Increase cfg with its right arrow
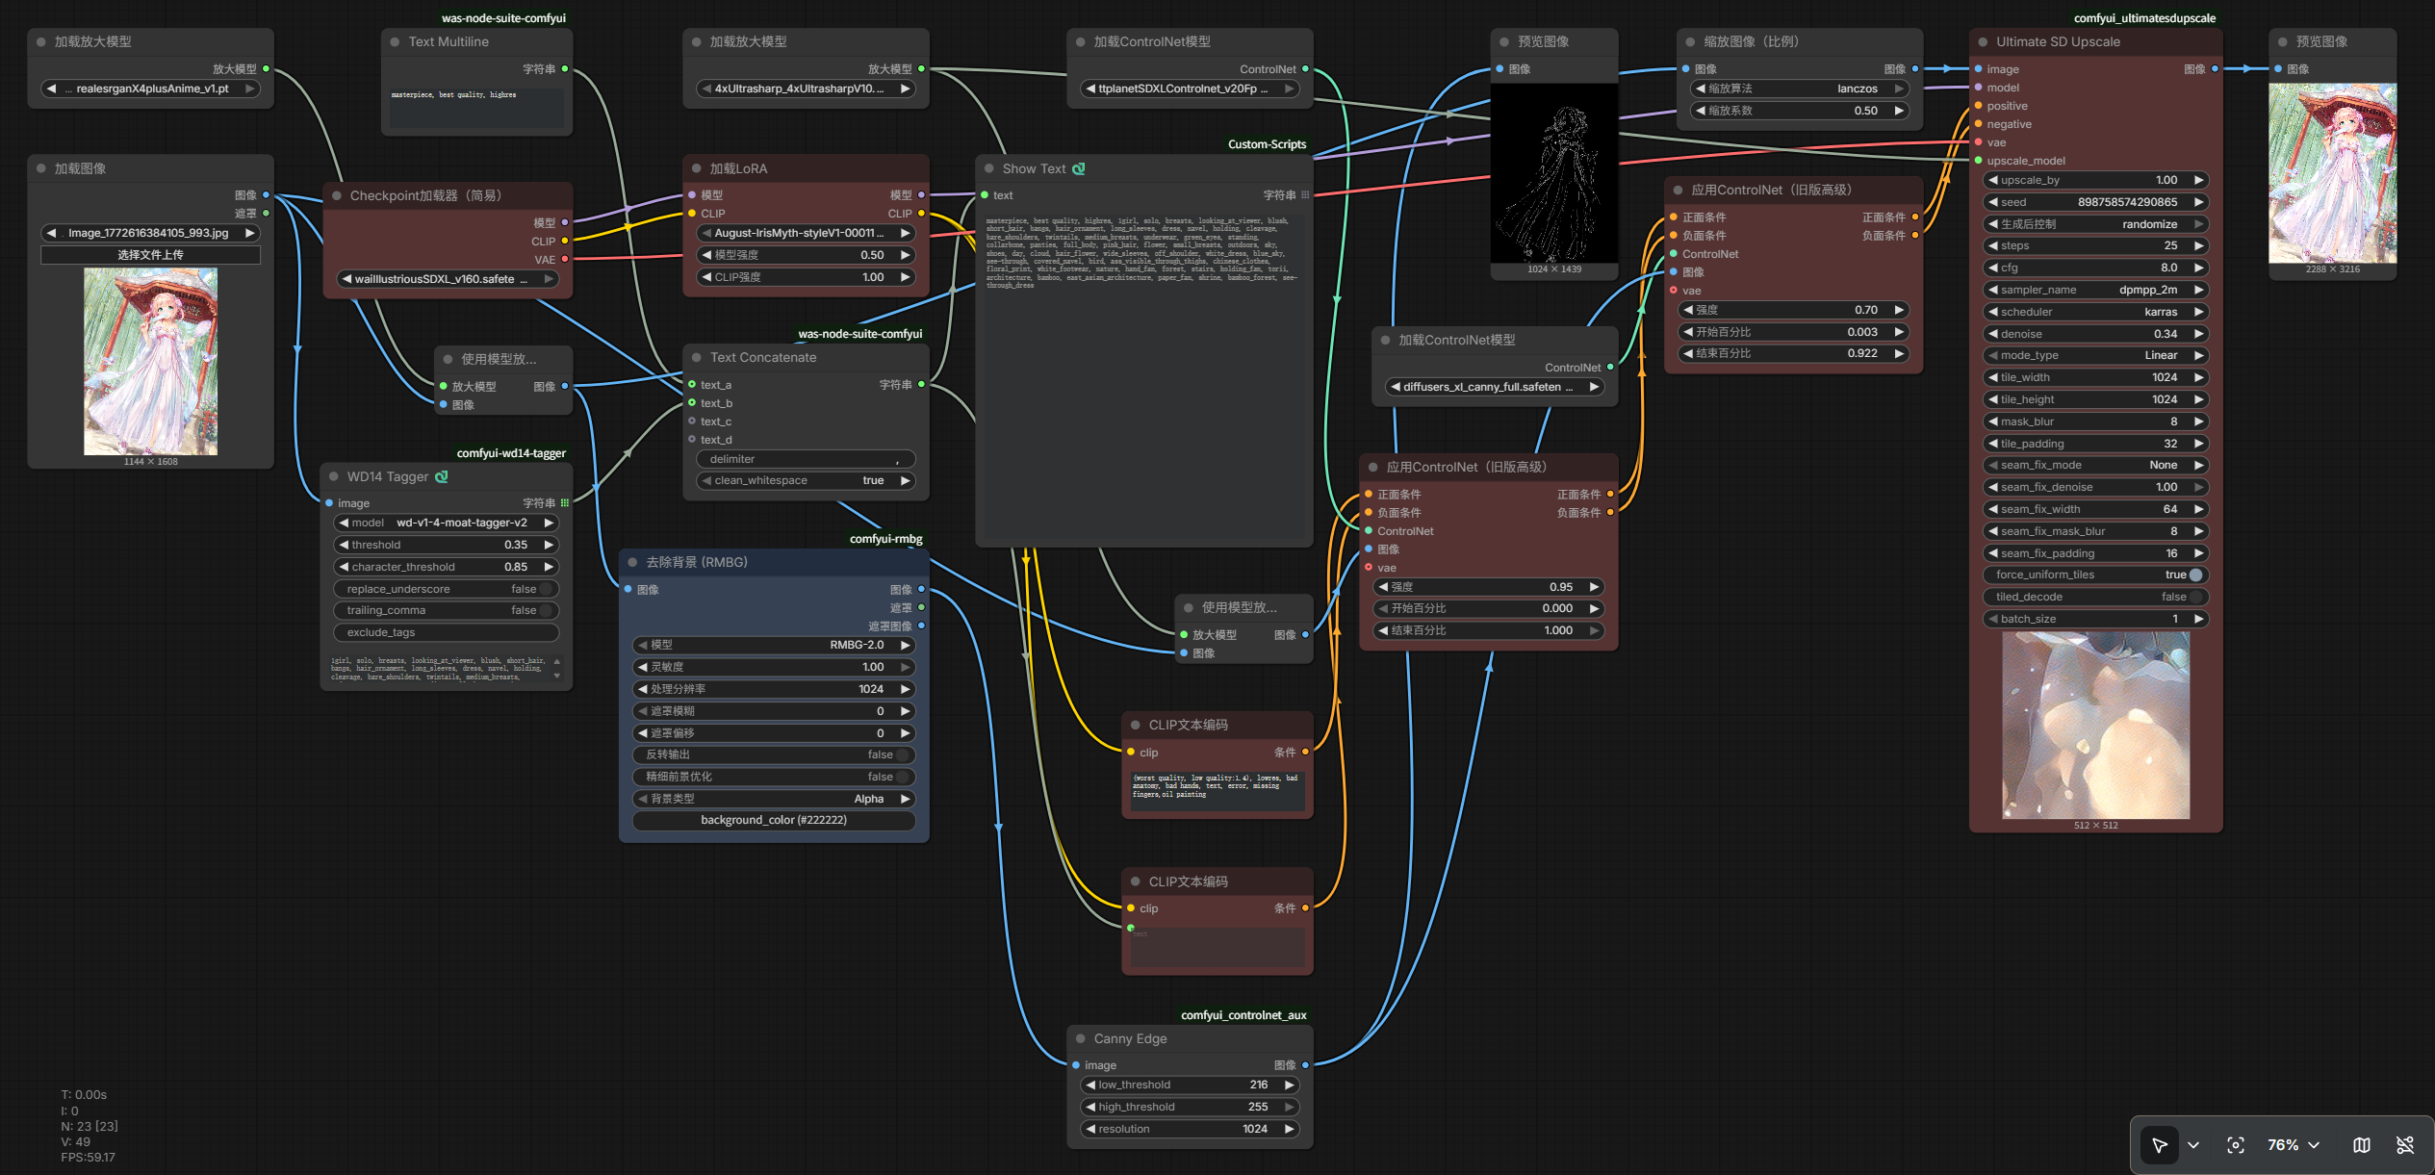The image size is (2435, 1175). (2198, 268)
